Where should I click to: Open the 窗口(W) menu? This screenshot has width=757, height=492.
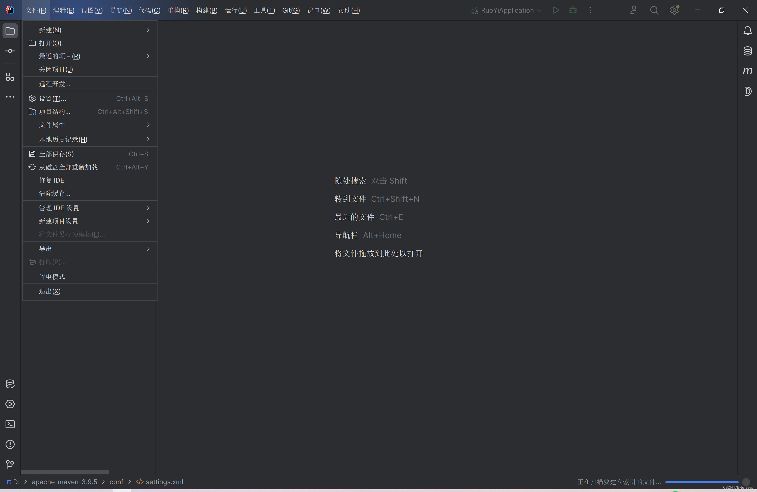pos(319,10)
